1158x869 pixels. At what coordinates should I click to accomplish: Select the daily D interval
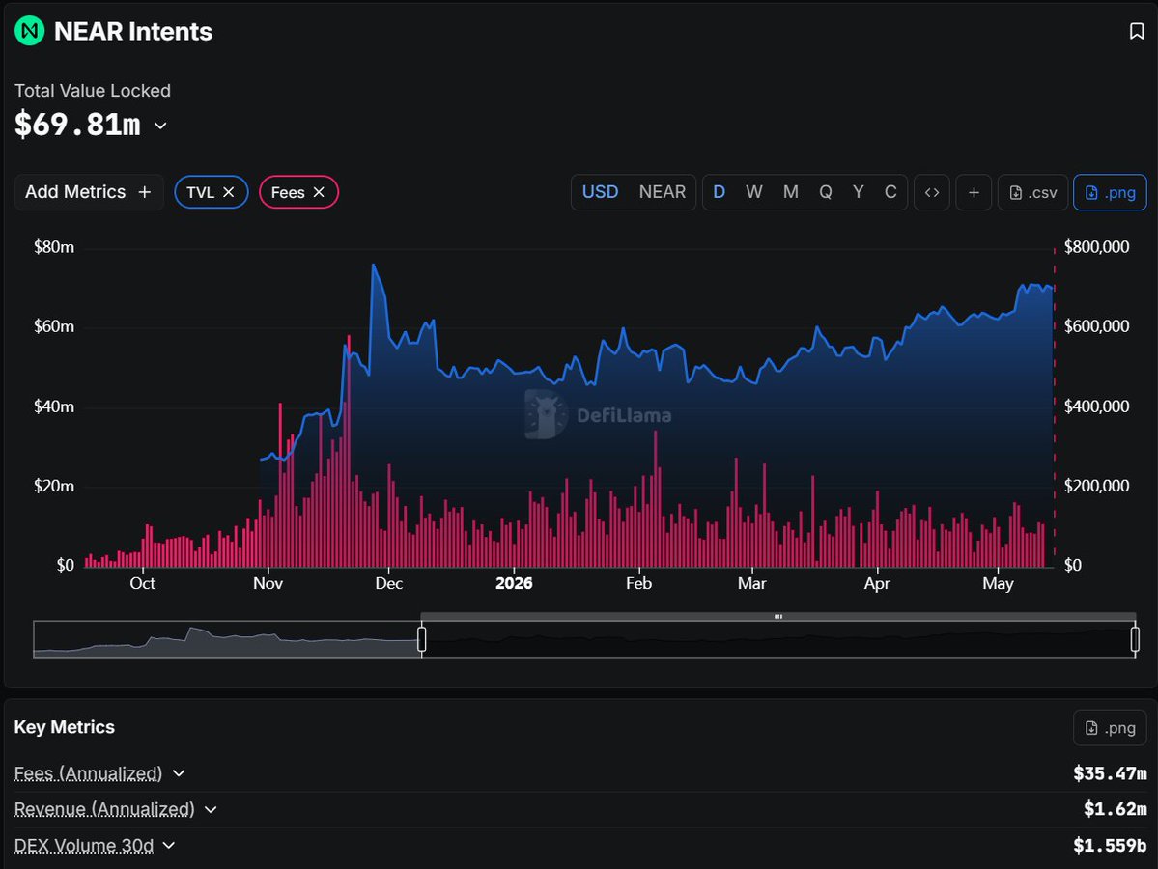[x=720, y=192]
